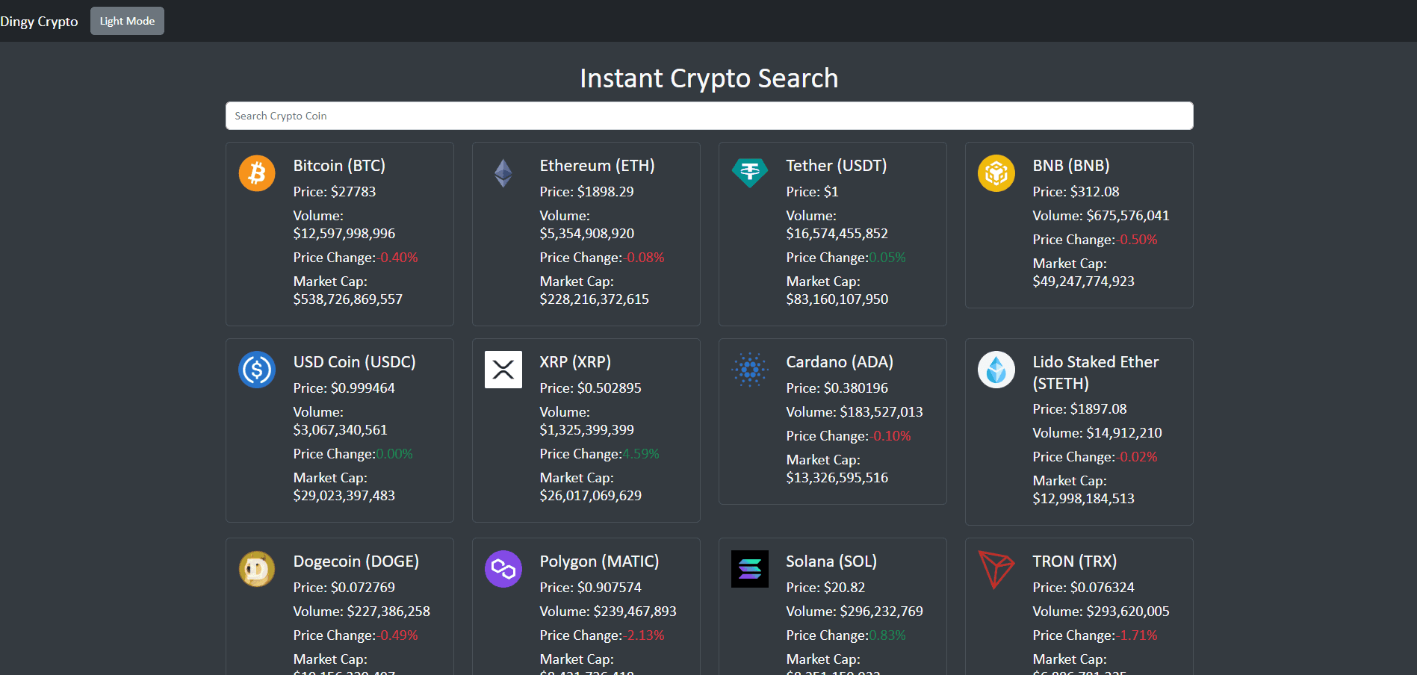The height and width of the screenshot is (675, 1417).
Task: Click the Cardano network icon
Action: pos(749,369)
